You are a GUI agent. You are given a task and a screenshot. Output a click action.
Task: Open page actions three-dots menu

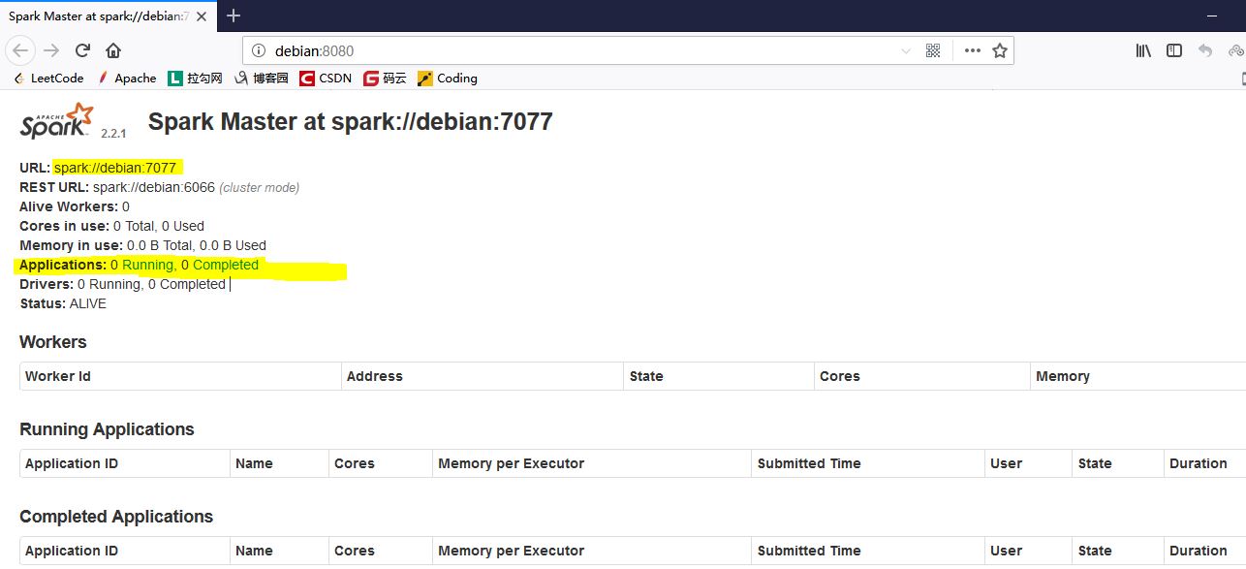(972, 50)
